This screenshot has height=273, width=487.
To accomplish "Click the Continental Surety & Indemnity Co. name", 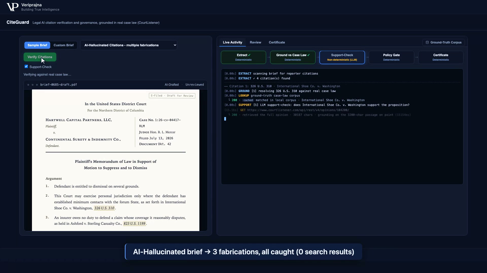I will [x=83, y=140].
